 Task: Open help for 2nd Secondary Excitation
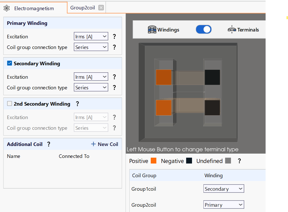tap(114, 117)
